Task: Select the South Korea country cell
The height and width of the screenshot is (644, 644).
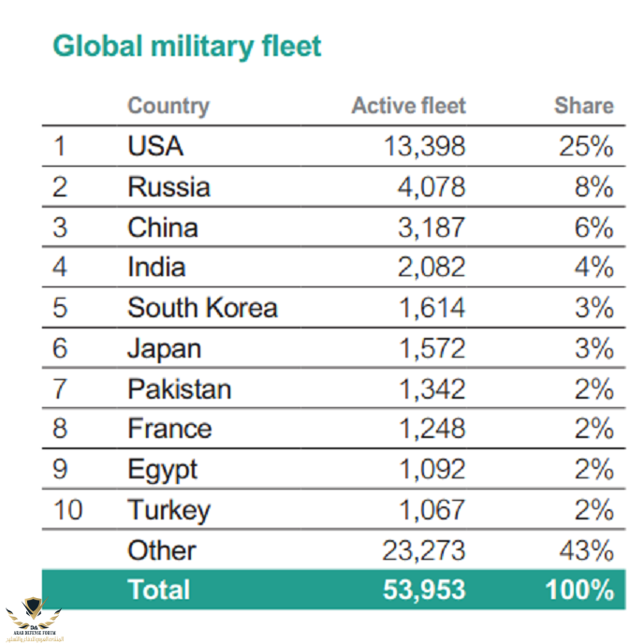Action: click(x=202, y=308)
